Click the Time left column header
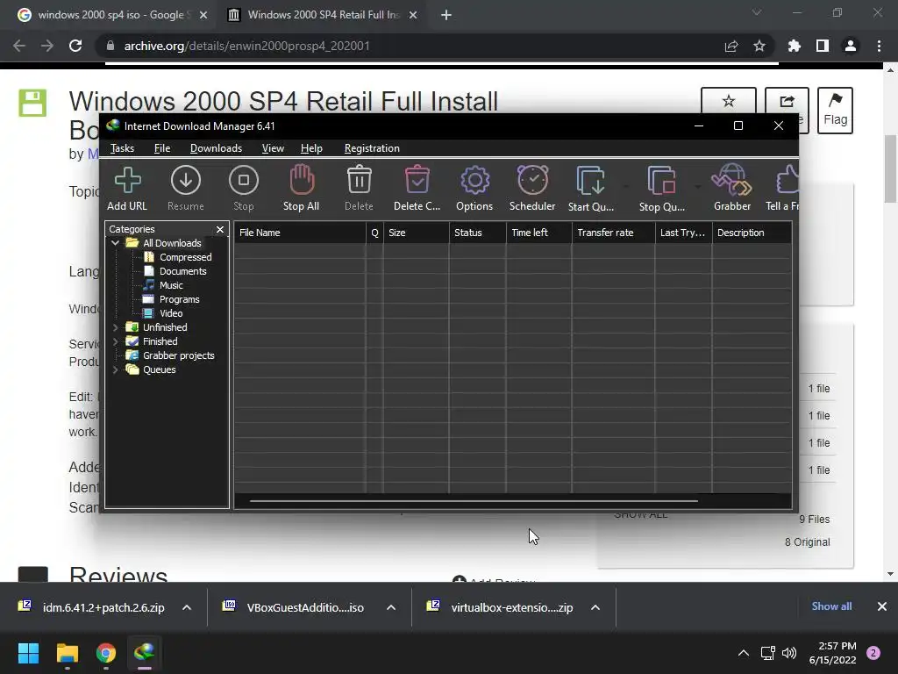Screen dimensions: 898x674 tap(539, 233)
